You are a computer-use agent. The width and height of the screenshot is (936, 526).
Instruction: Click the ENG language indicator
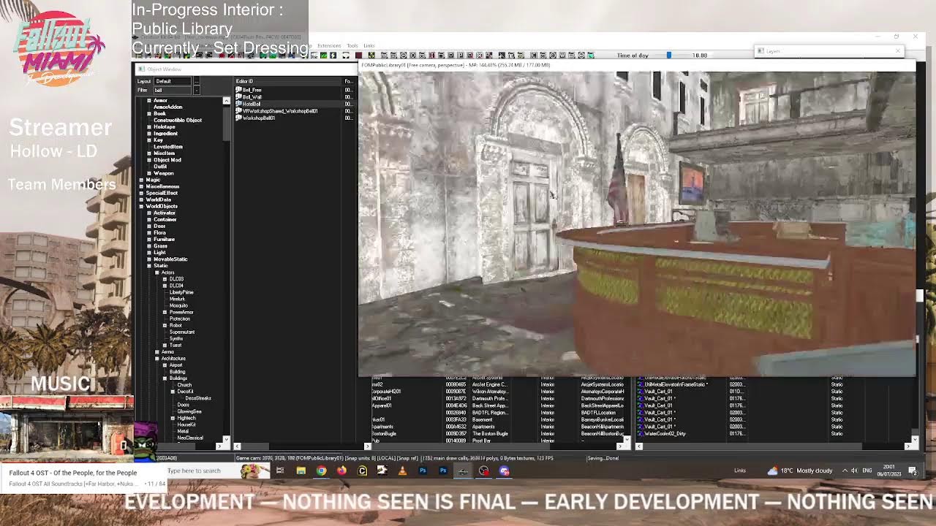coord(867,471)
